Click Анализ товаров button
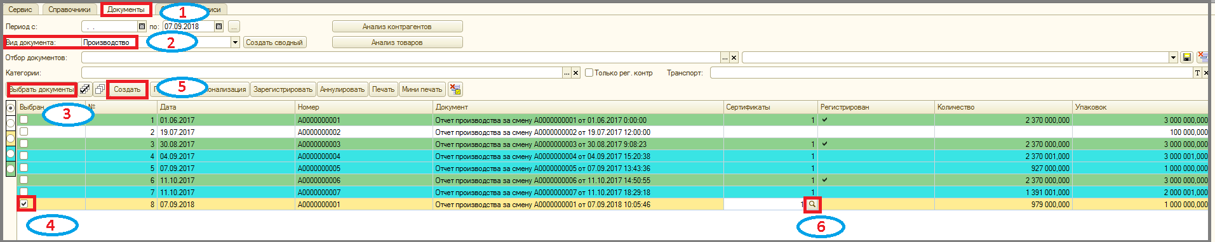Screen dimensions: 1215x242 click(x=397, y=42)
